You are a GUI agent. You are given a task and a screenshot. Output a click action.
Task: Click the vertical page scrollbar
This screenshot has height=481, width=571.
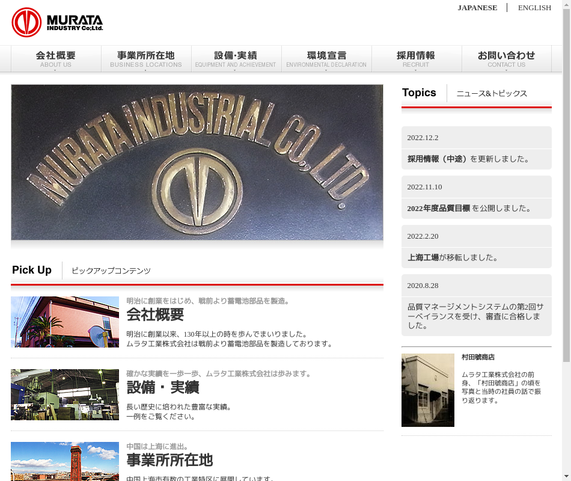566,180
